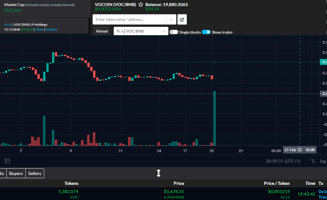Open the Pc v2 VOC/BNB pair dropdown
The height and width of the screenshot is (200, 327).
(x=141, y=31)
